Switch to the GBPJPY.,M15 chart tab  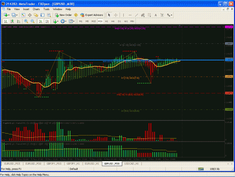coord(54,164)
